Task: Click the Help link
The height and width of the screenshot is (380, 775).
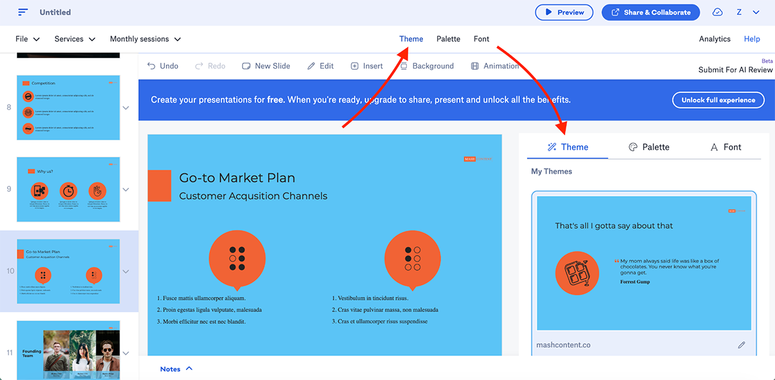Action: [x=752, y=39]
